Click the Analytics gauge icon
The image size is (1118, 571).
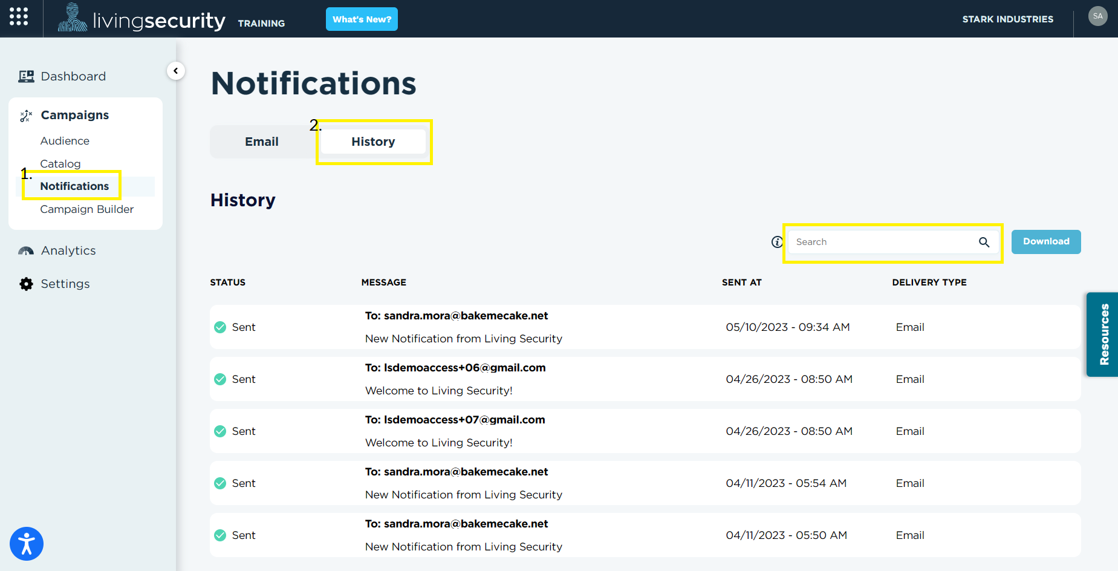tap(26, 251)
